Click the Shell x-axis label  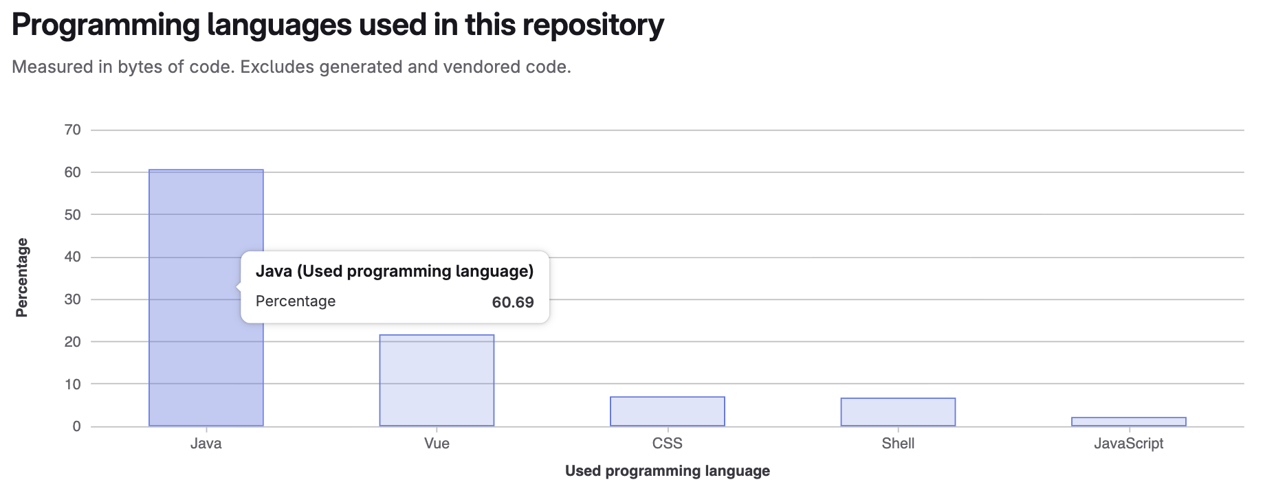coord(898,444)
